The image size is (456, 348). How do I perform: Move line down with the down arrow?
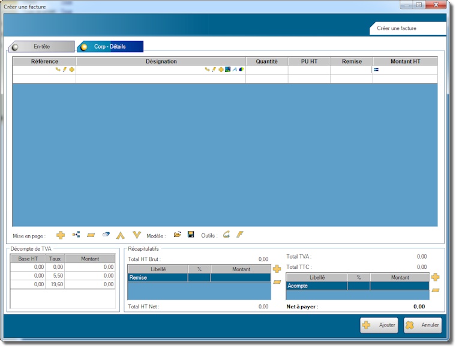pos(137,235)
